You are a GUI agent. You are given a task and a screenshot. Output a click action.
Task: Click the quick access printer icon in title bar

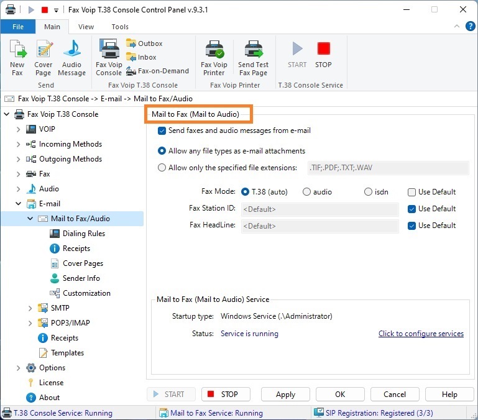(x=11, y=9)
